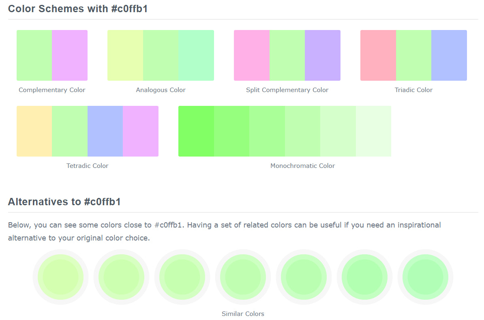This screenshot has width=484, height=320.
Task: Choose the third Monochromatic swatch from left
Action: (x=267, y=131)
